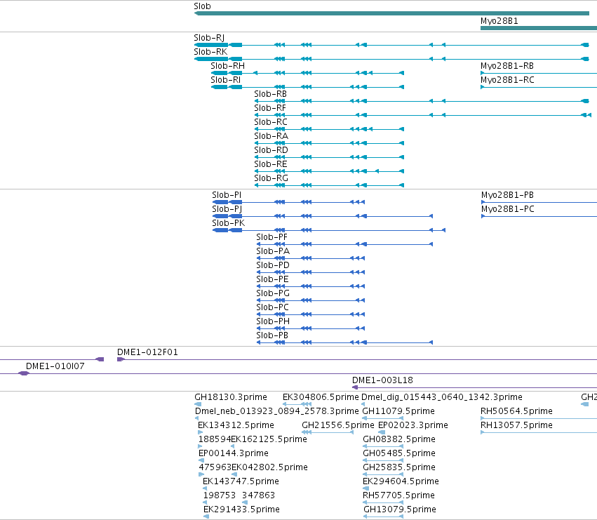Select protein Slob-PE
Screen dimensions: 597x520
(x=272, y=279)
